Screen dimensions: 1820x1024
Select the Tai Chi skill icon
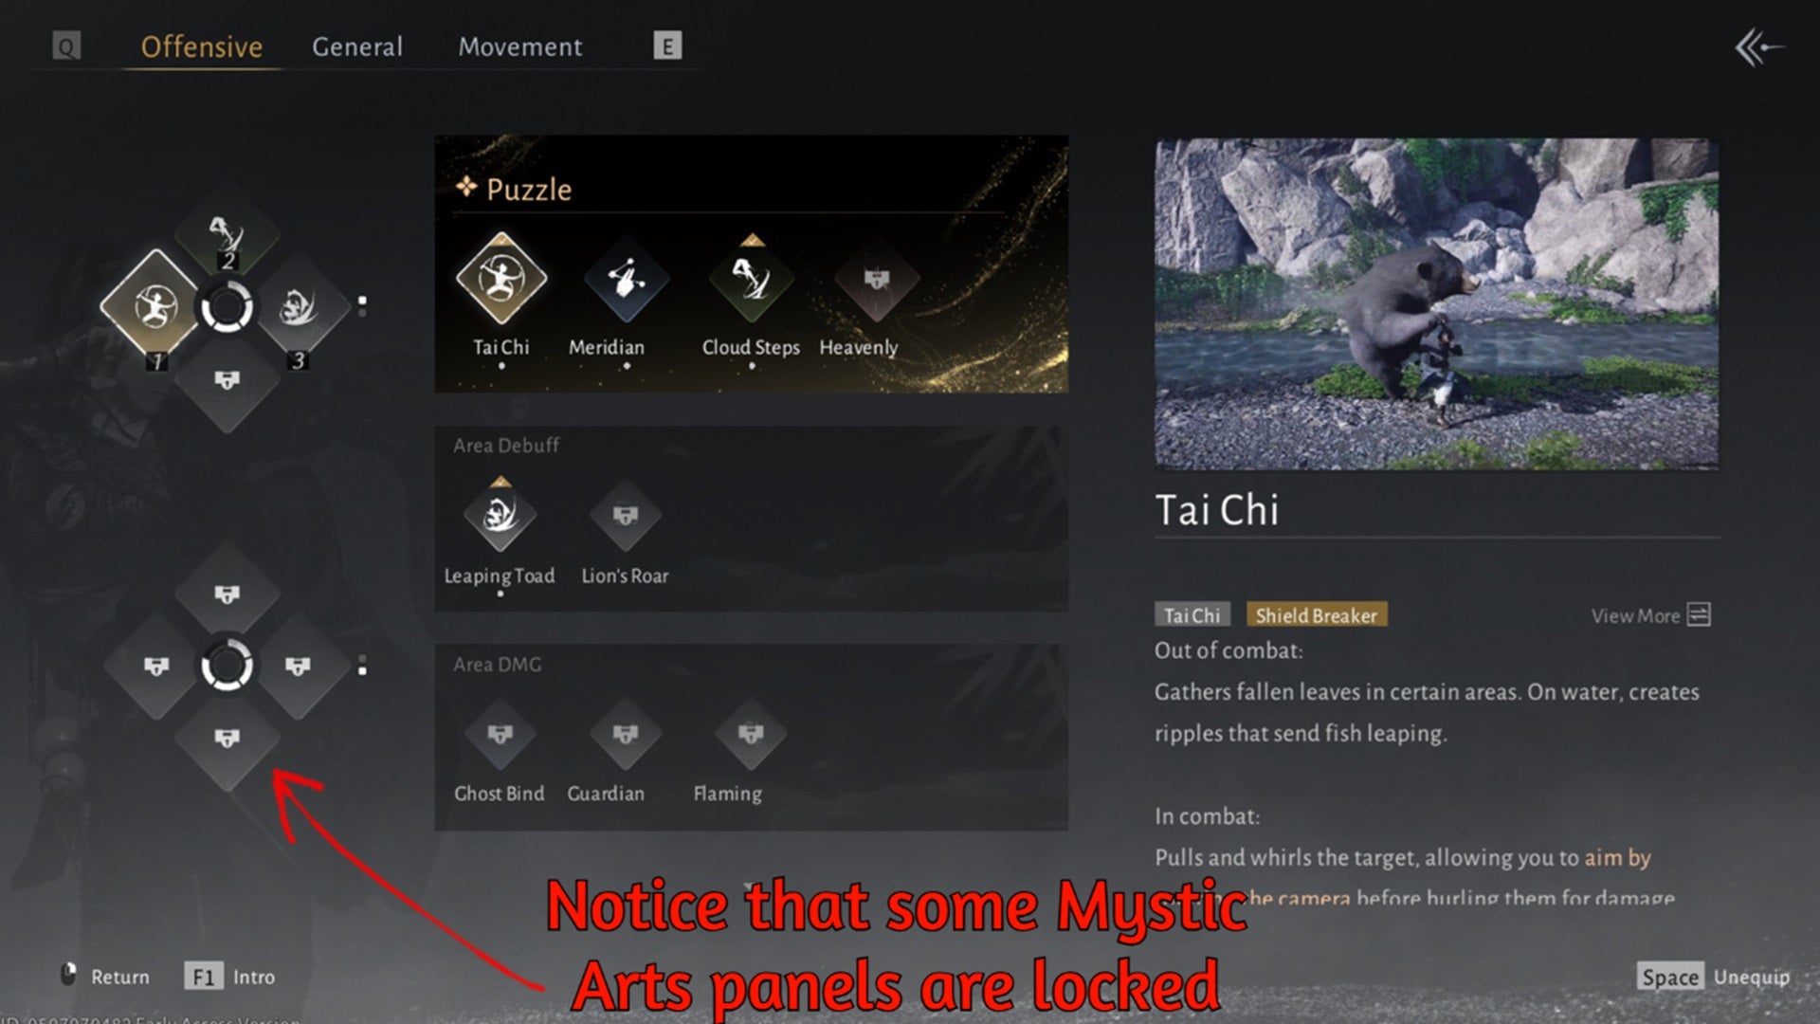pyautogui.click(x=501, y=279)
